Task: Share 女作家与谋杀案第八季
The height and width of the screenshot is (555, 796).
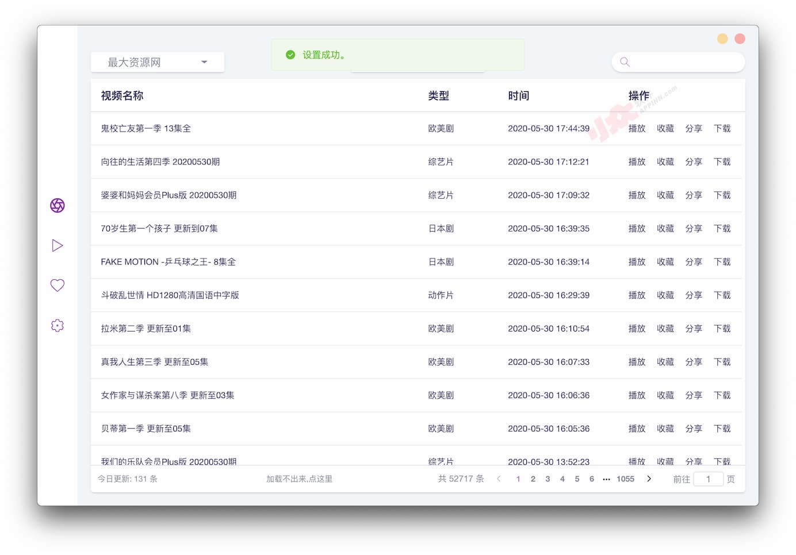Action: click(694, 395)
